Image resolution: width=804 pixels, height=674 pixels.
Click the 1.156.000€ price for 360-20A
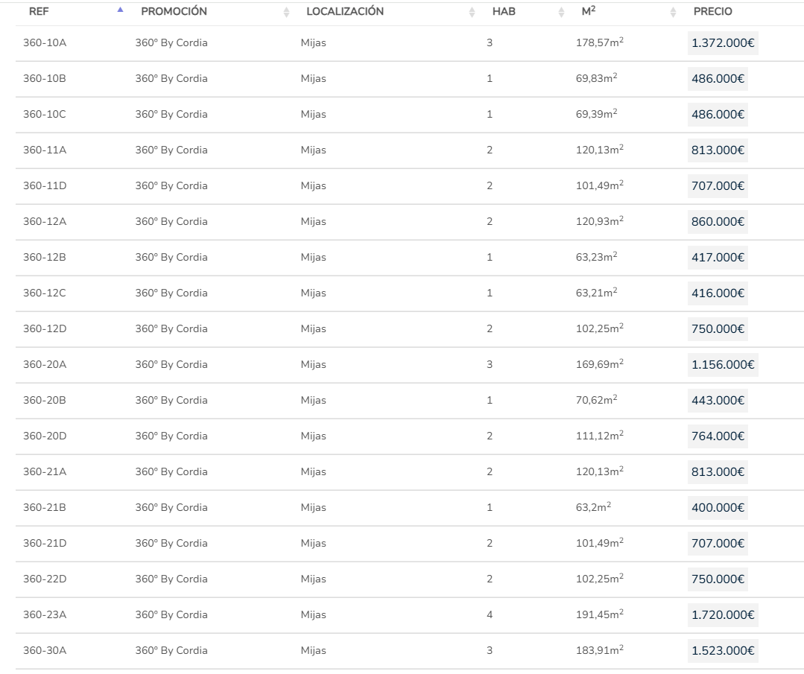[723, 365]
